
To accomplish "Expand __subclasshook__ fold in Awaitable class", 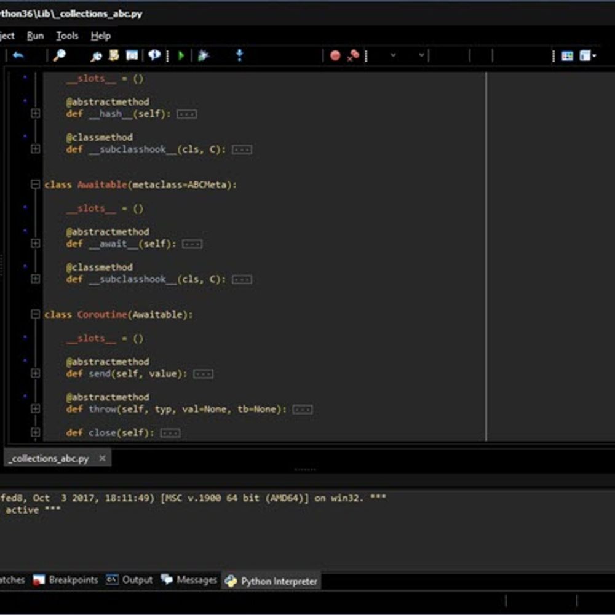I will coord(35,279).
